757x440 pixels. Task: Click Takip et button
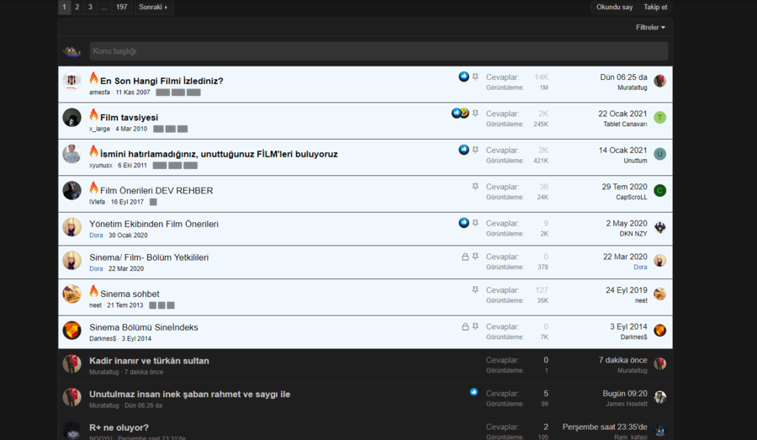coord(655,8)
